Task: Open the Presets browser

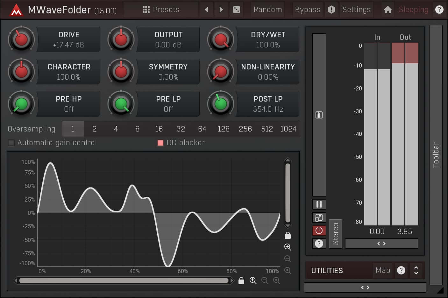Action: click(161, 10)
